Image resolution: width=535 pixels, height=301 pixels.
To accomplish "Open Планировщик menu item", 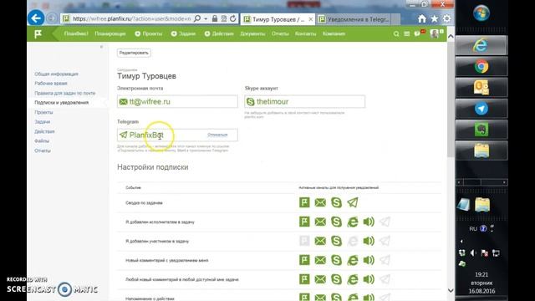I will pos(110,33).
